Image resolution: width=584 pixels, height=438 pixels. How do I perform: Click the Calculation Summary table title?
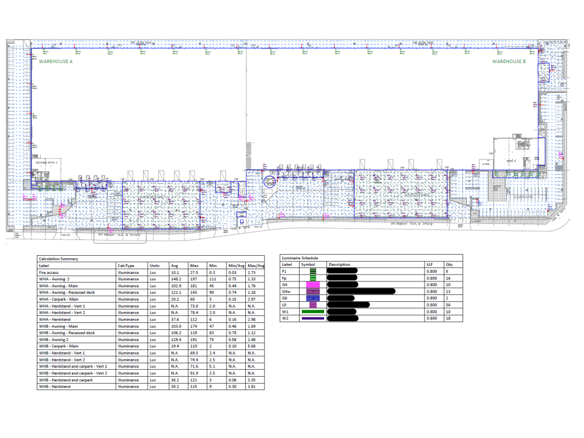(x=58, y=259)
